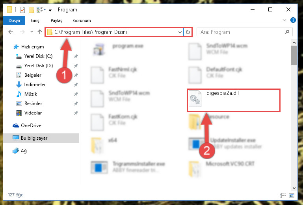Click the vertical scrollbar thumb
Viewport: 303px width, 205px height.
pos(294,55)
